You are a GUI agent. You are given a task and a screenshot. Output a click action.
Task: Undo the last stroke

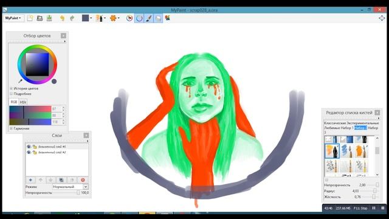coord(62,18)
